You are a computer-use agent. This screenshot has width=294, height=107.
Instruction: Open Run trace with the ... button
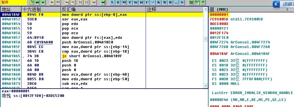coord(176,2)
